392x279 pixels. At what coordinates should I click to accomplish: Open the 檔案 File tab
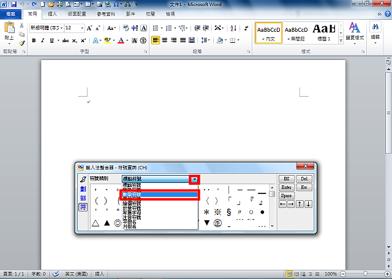(10, 14)
